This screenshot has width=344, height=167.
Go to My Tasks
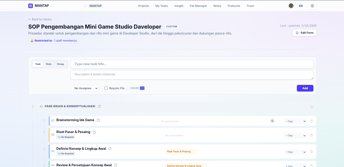tap(162, 6)
